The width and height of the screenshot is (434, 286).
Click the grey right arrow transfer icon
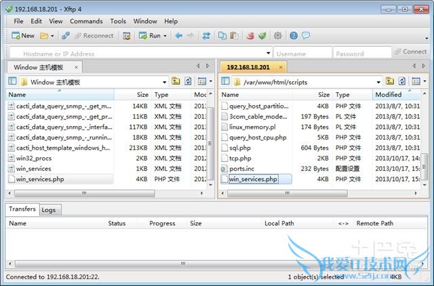coord(191,36)
